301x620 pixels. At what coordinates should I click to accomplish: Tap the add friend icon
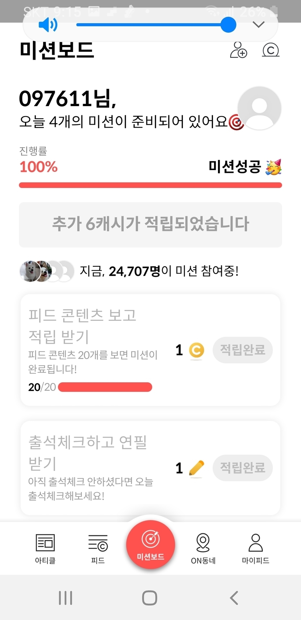tap(239, 50)
